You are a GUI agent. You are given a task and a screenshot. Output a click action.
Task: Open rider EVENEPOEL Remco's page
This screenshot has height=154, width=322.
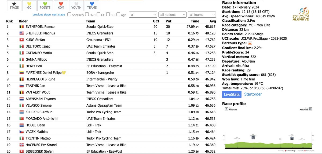click(x=40, y=27)
